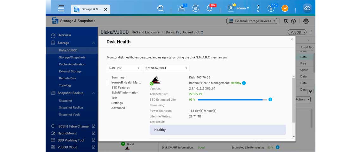The width and height of the screenshot is (361, 152).
Task: Click info icon next to SSD Estimated Life
Action: pos(270,99)
